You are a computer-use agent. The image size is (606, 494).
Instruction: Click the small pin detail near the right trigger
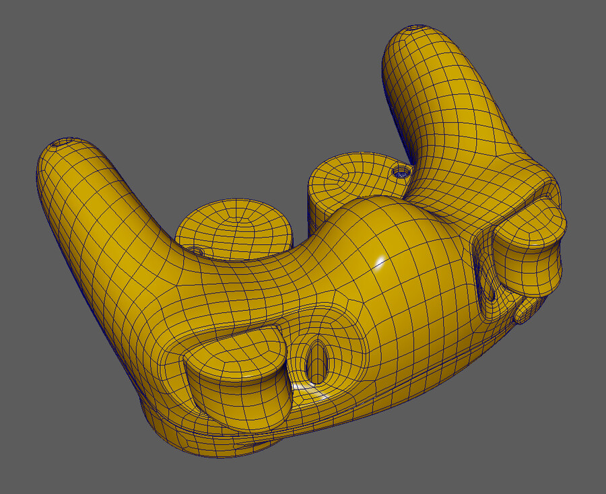point(518,313)
